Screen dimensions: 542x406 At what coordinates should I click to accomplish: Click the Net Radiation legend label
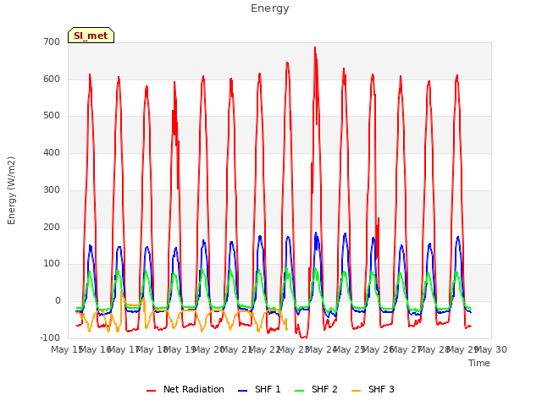pos(194,389)
